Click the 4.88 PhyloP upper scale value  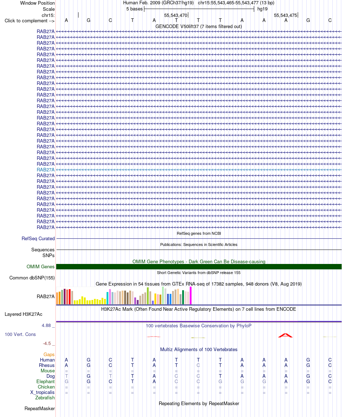(46, 326)
